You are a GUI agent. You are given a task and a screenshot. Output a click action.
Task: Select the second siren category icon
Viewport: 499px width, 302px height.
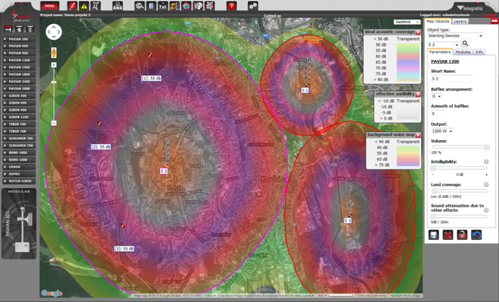click(19, 29)
